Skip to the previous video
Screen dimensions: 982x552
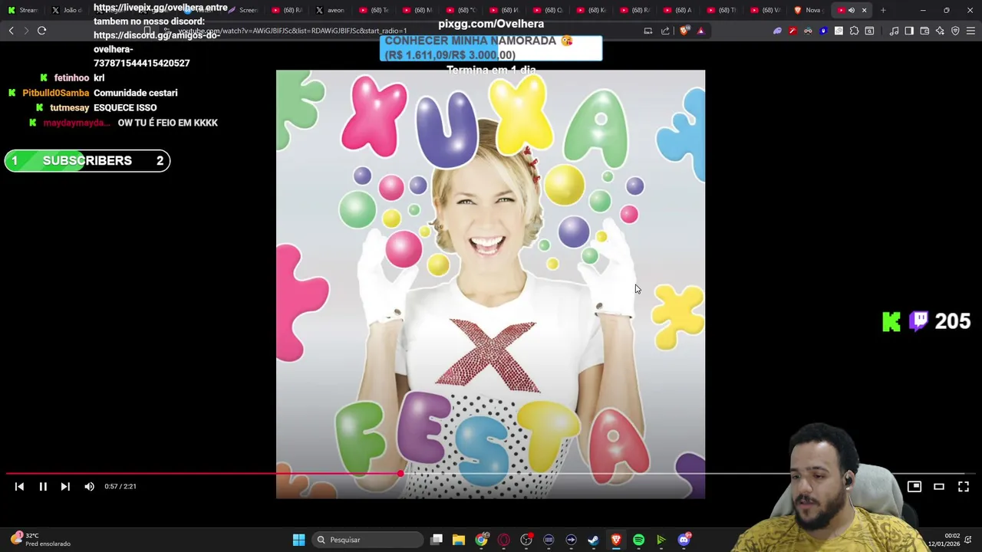pos(19,486)
